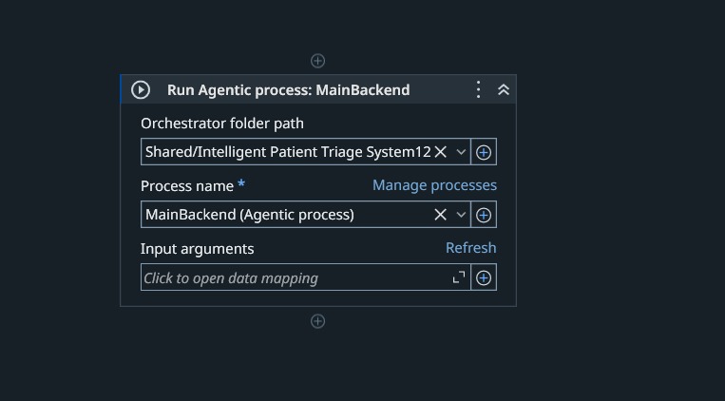Collapse the Run Agentic process activity
The width and height of the screenshot is (725, 401).
point(504,89)
